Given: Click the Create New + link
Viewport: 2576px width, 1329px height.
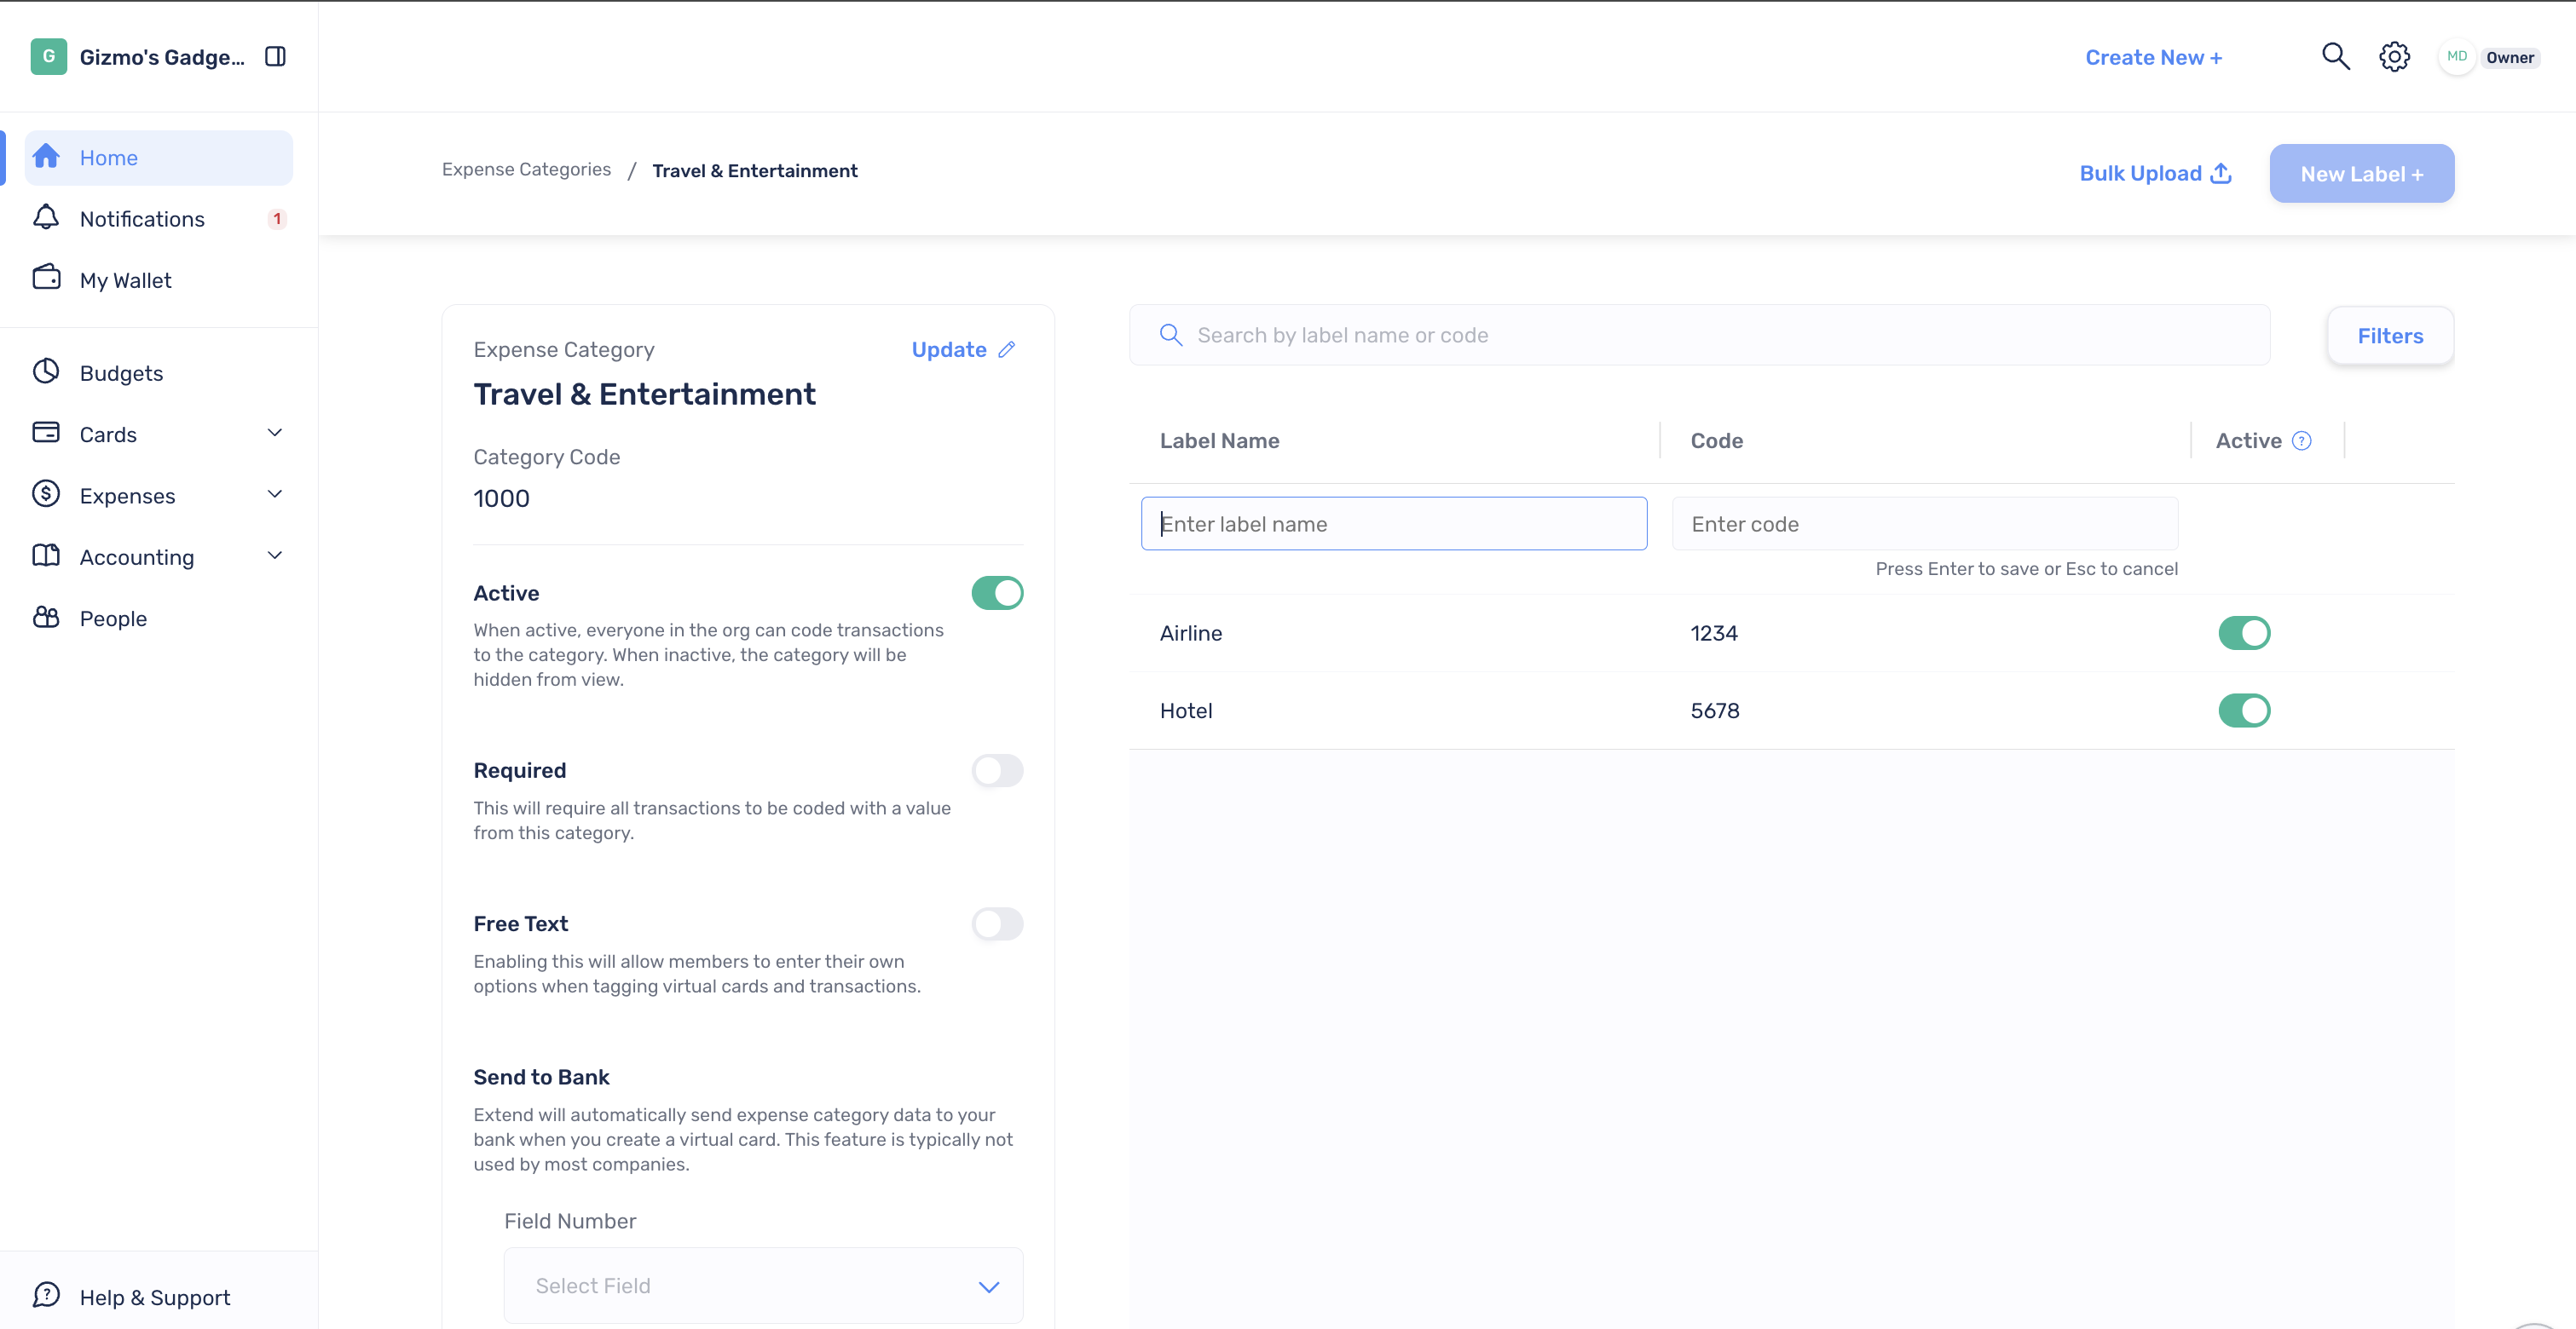Looking at the screenshot, I should pyautogui.click(x=2153, y=58).
